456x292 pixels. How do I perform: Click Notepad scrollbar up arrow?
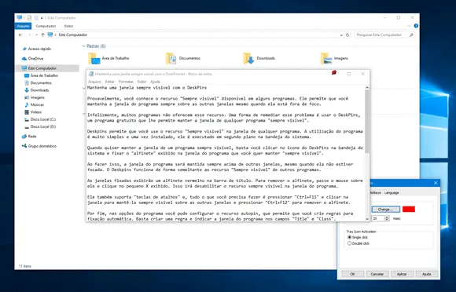367,87
